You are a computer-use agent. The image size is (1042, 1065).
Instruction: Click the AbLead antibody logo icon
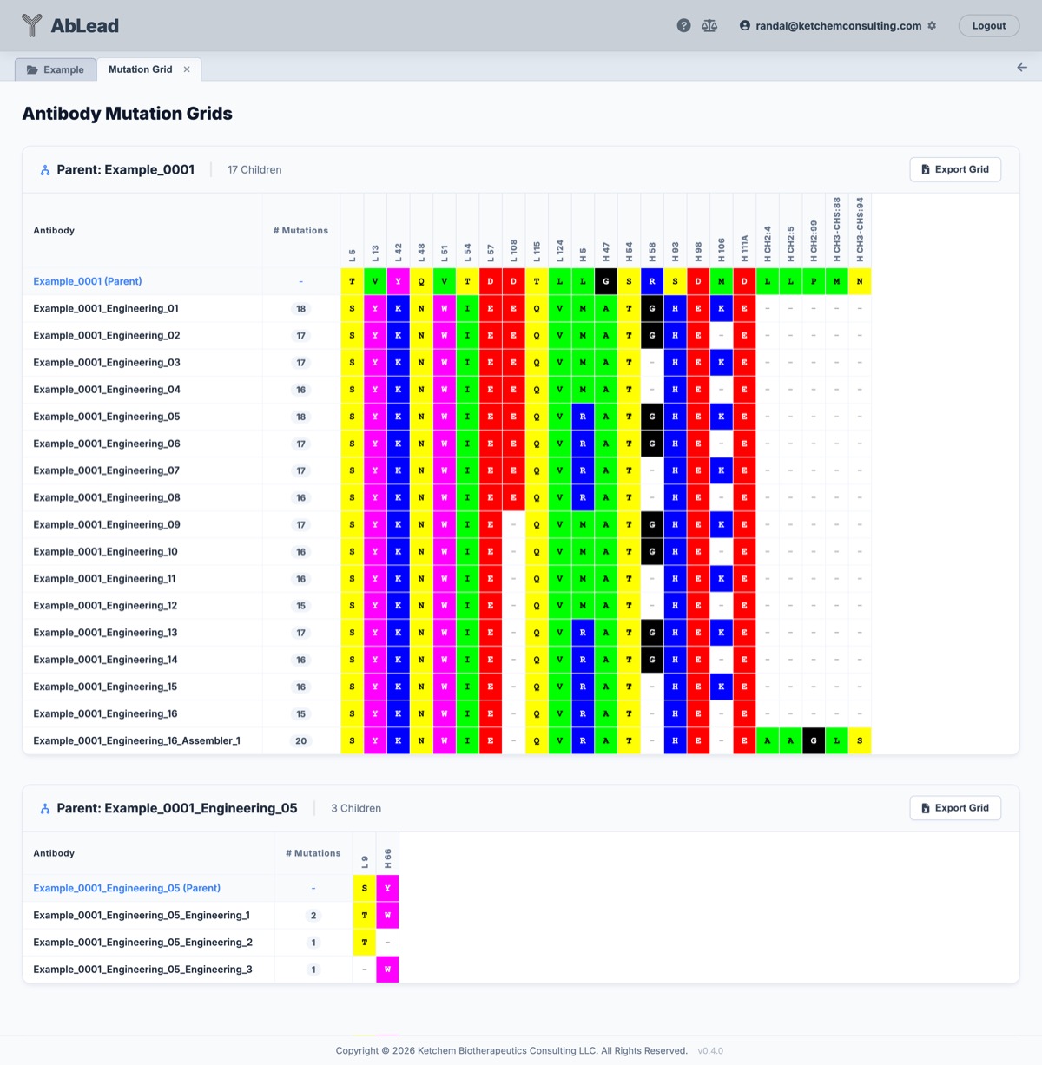(32, 26)
